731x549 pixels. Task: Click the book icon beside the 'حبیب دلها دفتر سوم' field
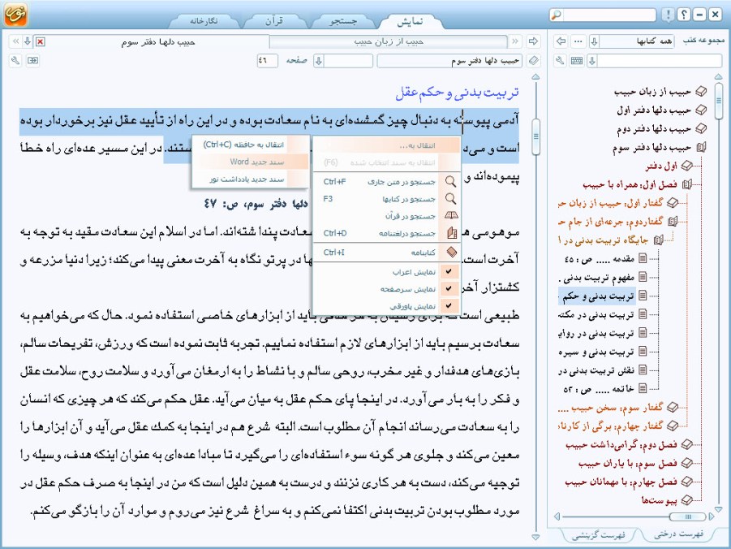click(533, 61)
